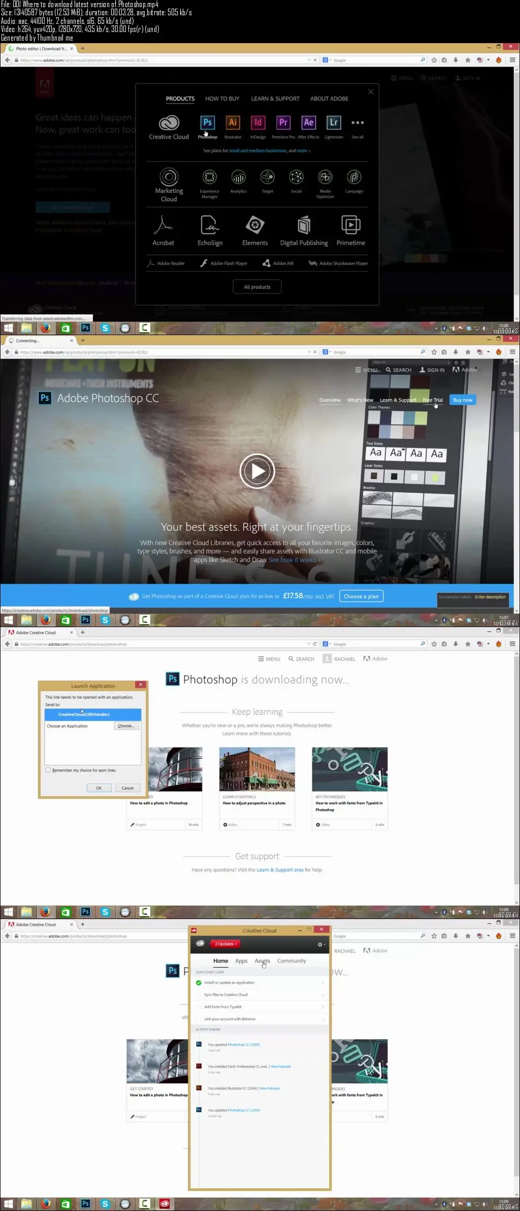This screenshot has width=520, height=1211.
Task: Confirm with OK in Launch Application dialog
Action: [99, 788]
